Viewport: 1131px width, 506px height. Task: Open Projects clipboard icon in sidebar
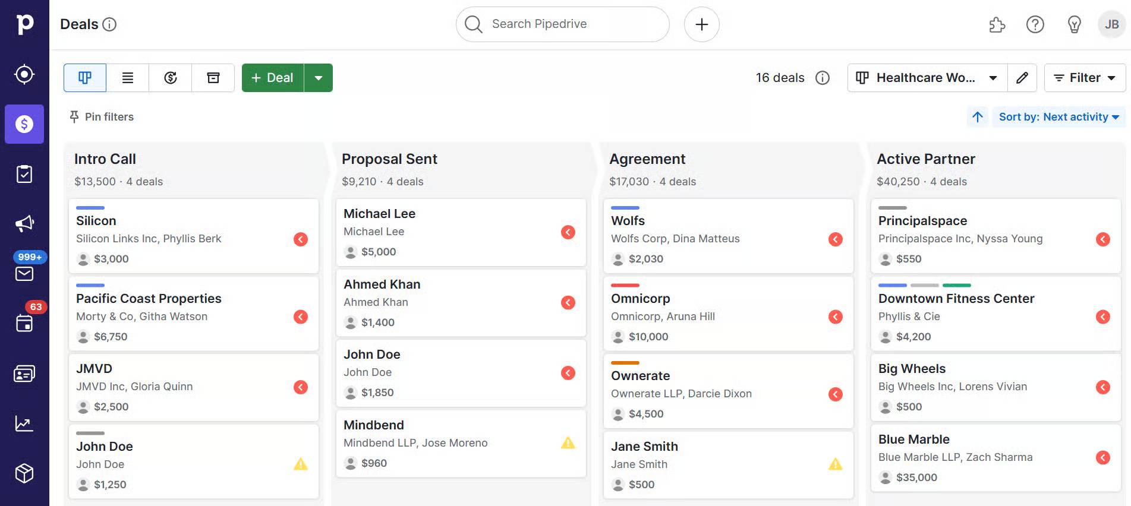pyautogui.click(x=24, y=174)
